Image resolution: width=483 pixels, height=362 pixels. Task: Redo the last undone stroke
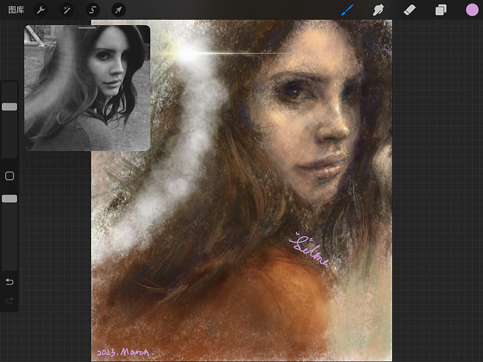(x=9, y=300)
